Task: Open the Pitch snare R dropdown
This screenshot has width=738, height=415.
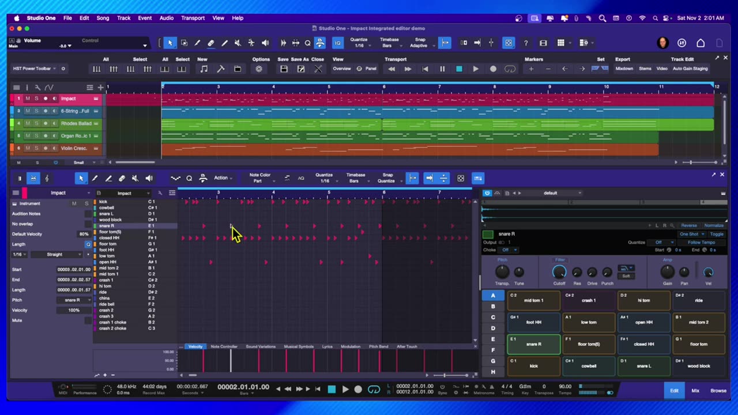Action: click(74, 300)
